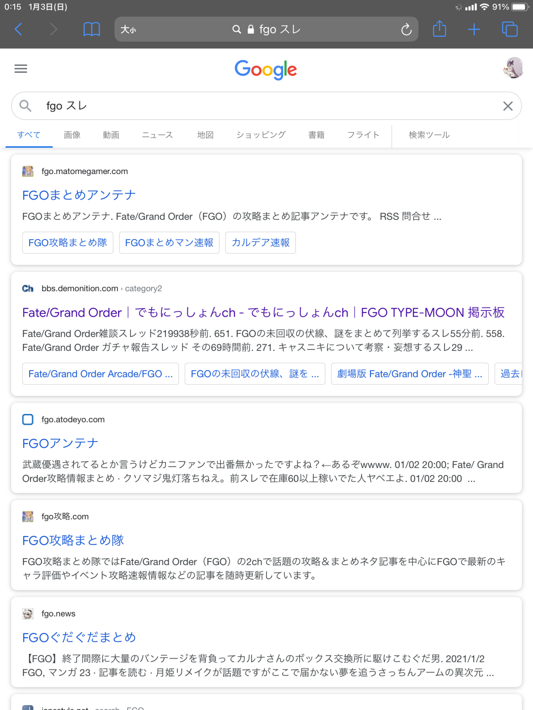This screenshot has width=533, height=710.
Task: Open the Safari bookmarks book icon
Action: pyautogui.click(x=91, y=29)
